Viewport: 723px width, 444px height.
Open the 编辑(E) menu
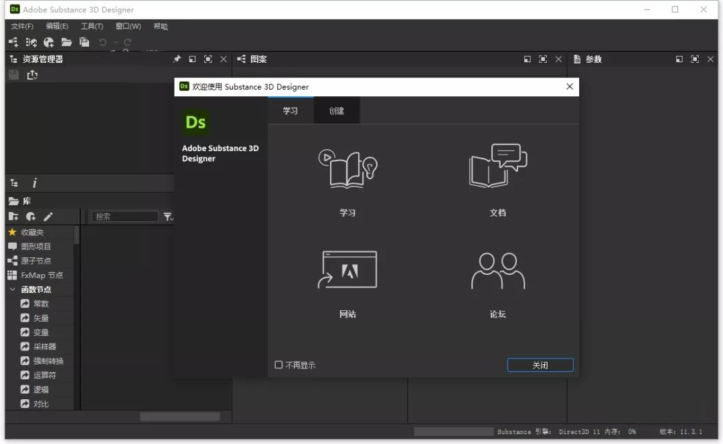pos(57,26)
